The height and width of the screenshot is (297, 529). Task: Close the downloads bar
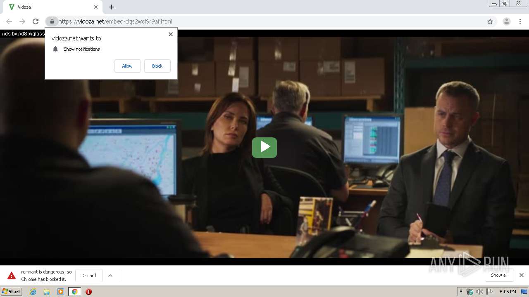tap(522, 275)
